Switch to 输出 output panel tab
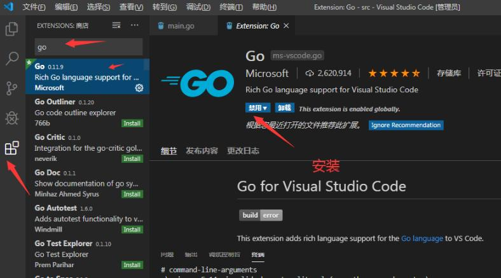501x278 pixels. pos(191,254)
